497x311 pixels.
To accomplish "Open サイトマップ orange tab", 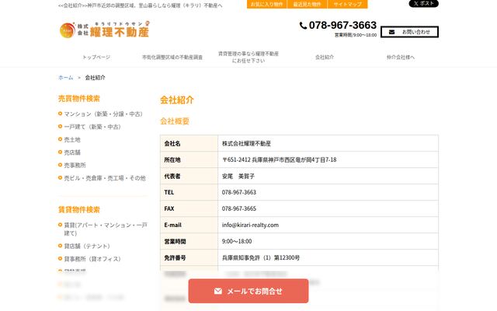I will [x=347, y=4].
